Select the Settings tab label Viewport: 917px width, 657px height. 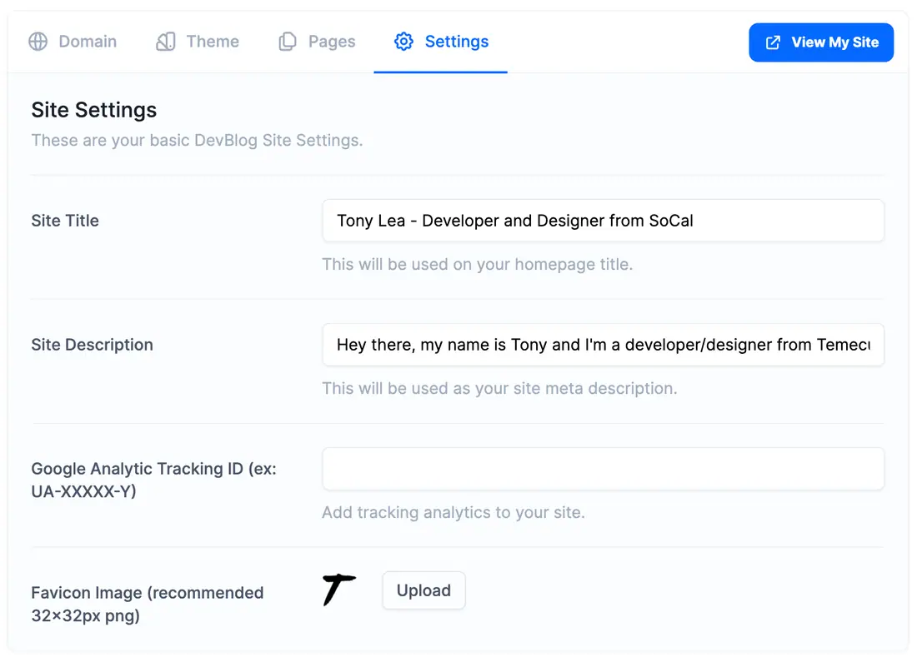(457, 42)
